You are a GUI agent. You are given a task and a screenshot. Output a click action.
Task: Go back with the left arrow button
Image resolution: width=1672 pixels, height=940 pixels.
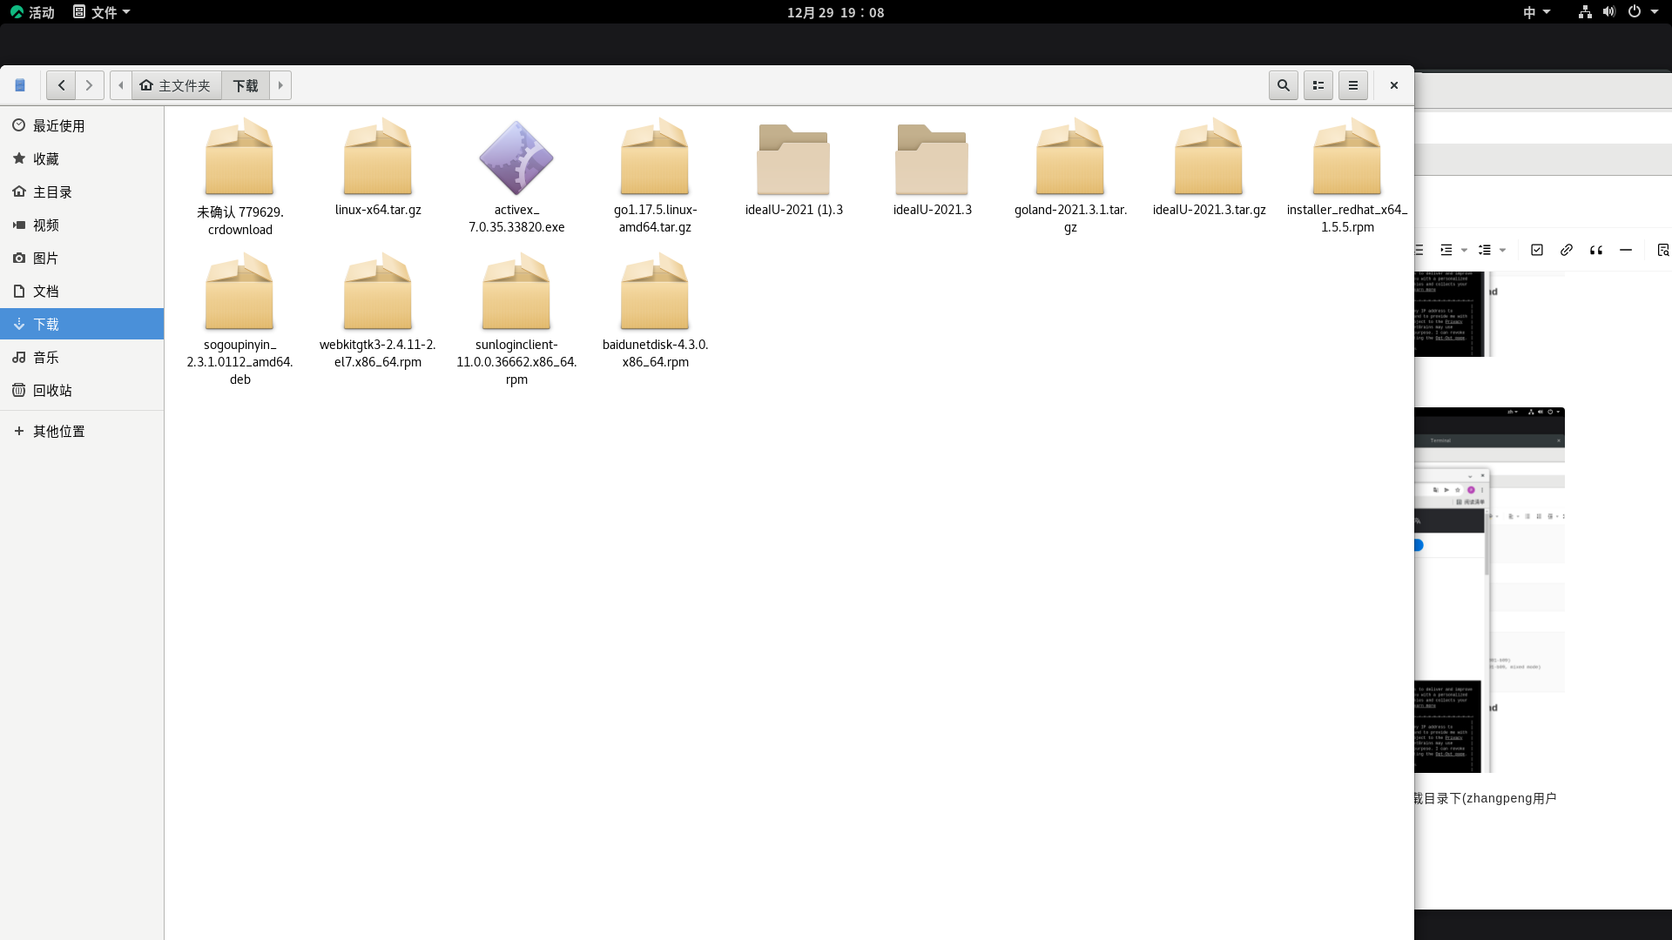tap(61, 85)
